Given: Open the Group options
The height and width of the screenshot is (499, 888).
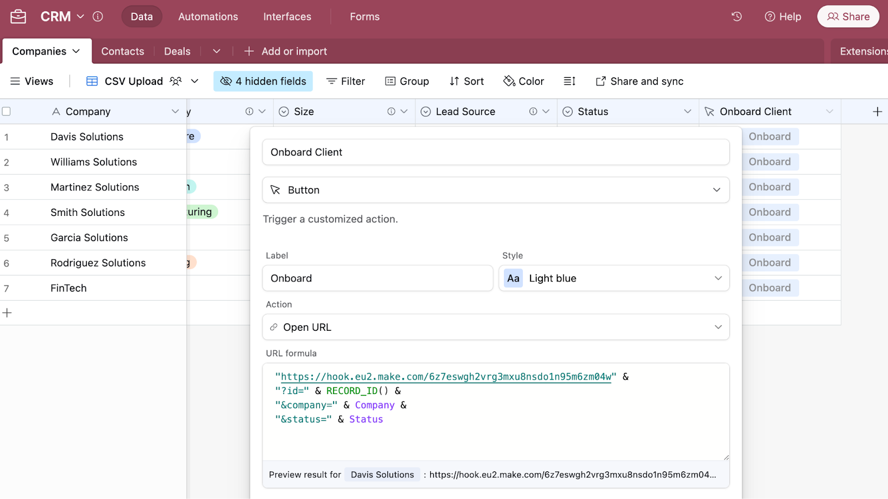Looking at the screenshot, I should tap(407, 81).
